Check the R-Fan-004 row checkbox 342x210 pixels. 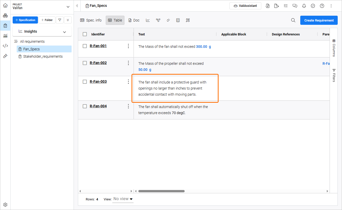85,106
